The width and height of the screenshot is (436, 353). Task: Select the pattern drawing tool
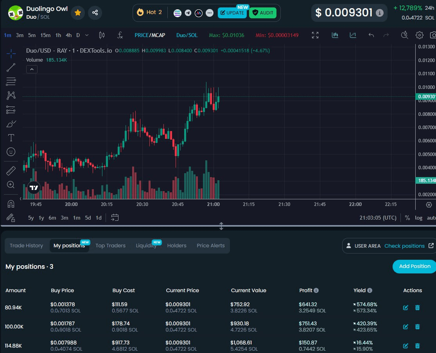tap(11, 96)
